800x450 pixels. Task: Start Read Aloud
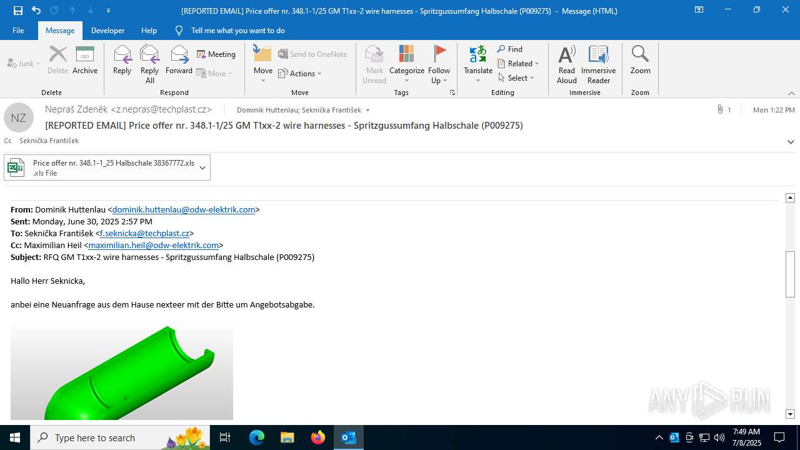pos(567,64)
